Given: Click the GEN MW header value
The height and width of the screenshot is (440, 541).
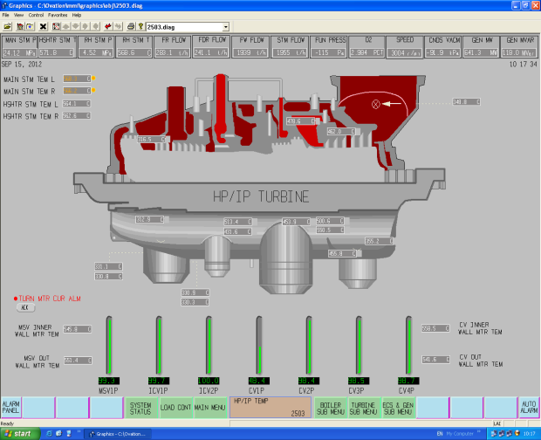Looking at the screenshot, I should click(x=481, y=52).
